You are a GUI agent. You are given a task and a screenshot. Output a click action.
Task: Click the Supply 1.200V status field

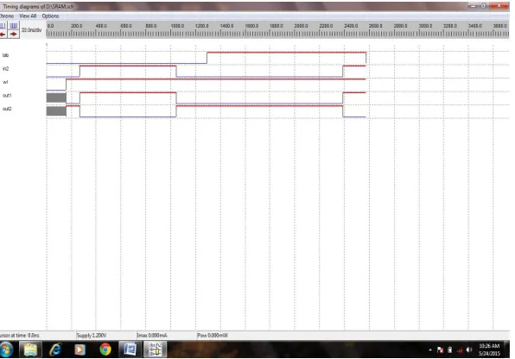click(x=105, y=336)
